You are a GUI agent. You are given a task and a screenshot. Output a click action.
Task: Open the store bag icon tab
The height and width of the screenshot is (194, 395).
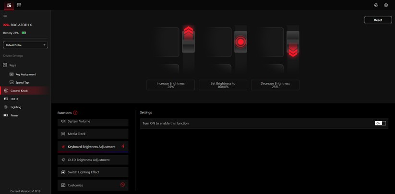pyautogui.click(x=19, y=5)
